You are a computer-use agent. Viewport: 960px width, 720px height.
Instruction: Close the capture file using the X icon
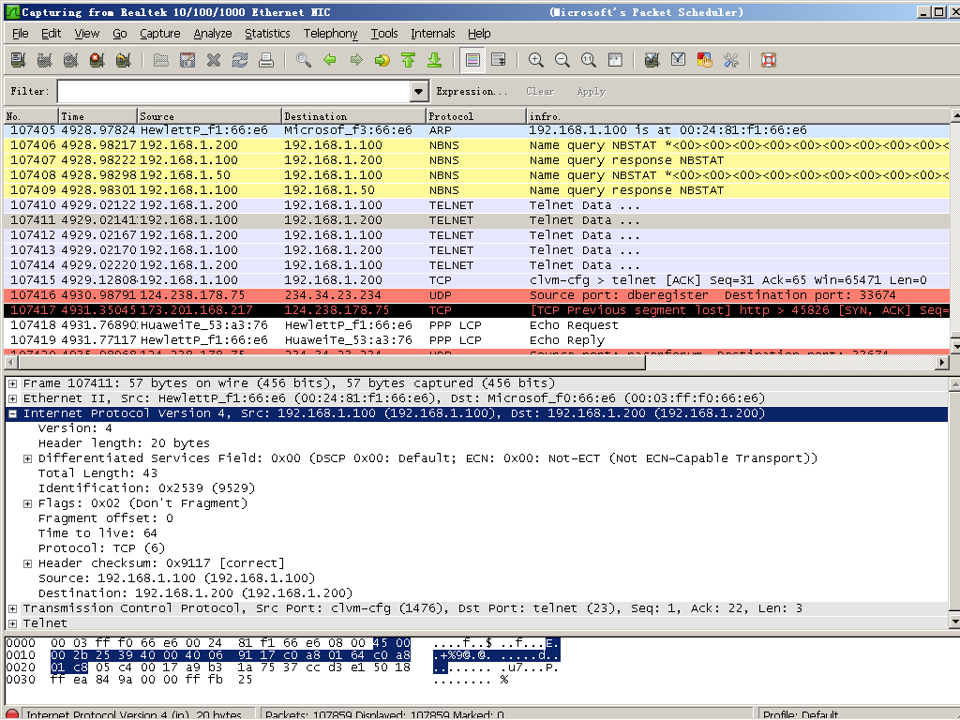(214, 60)
